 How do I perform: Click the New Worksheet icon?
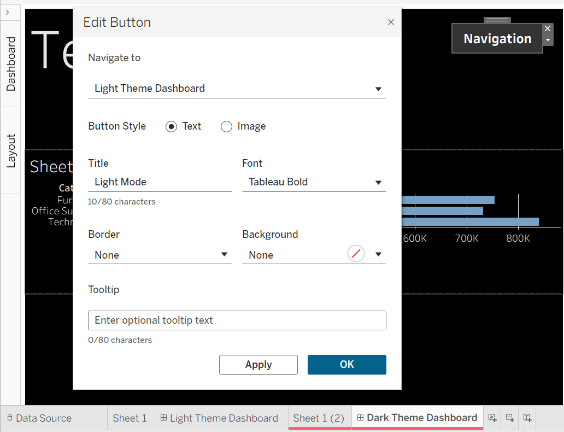(492, 418)
